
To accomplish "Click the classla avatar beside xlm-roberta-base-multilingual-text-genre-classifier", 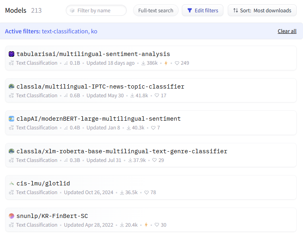I will [11, 151].
